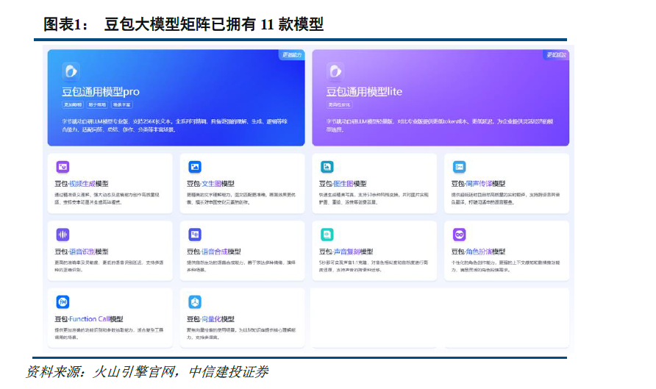
Task: Click the source note 资料来源：火山引擎官网，中信建投证券
Action: 147,371
